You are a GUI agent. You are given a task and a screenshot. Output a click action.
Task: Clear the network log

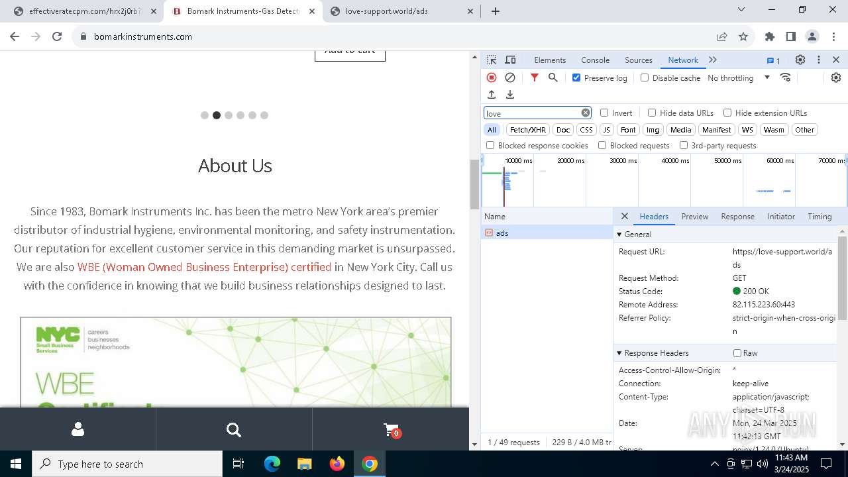[x=510, y=78]
